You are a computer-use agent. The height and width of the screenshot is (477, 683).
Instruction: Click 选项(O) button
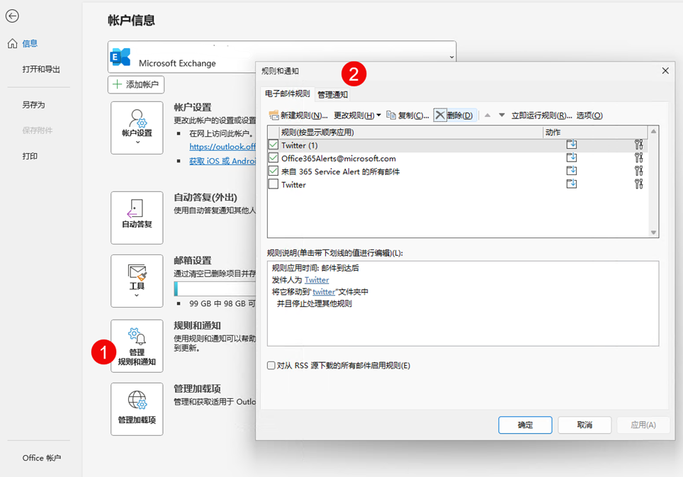coord(589,116)
